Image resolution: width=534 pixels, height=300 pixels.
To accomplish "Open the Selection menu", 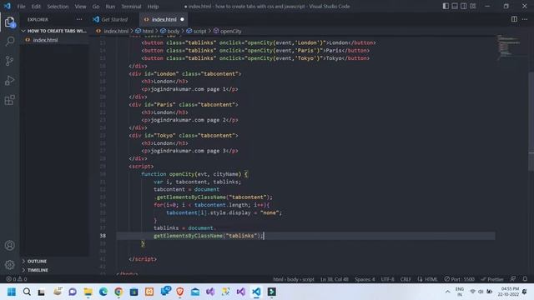I will click(58, 7).
